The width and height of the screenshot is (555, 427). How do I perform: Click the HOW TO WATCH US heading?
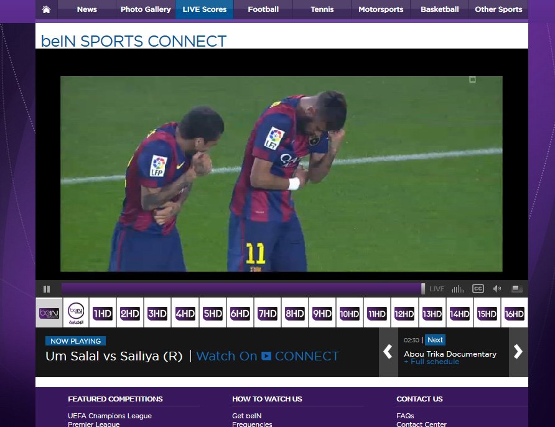pyautogui.click(x=267, y=399)
